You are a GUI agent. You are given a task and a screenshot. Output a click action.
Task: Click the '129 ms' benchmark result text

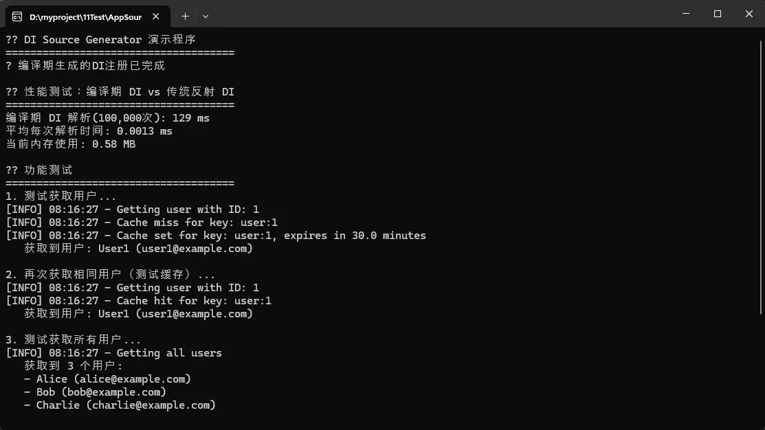tap(191, 118)
